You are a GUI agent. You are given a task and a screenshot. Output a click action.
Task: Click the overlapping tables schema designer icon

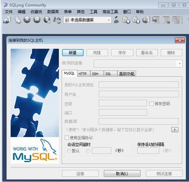pyautogui.click(x=176, y=20)
